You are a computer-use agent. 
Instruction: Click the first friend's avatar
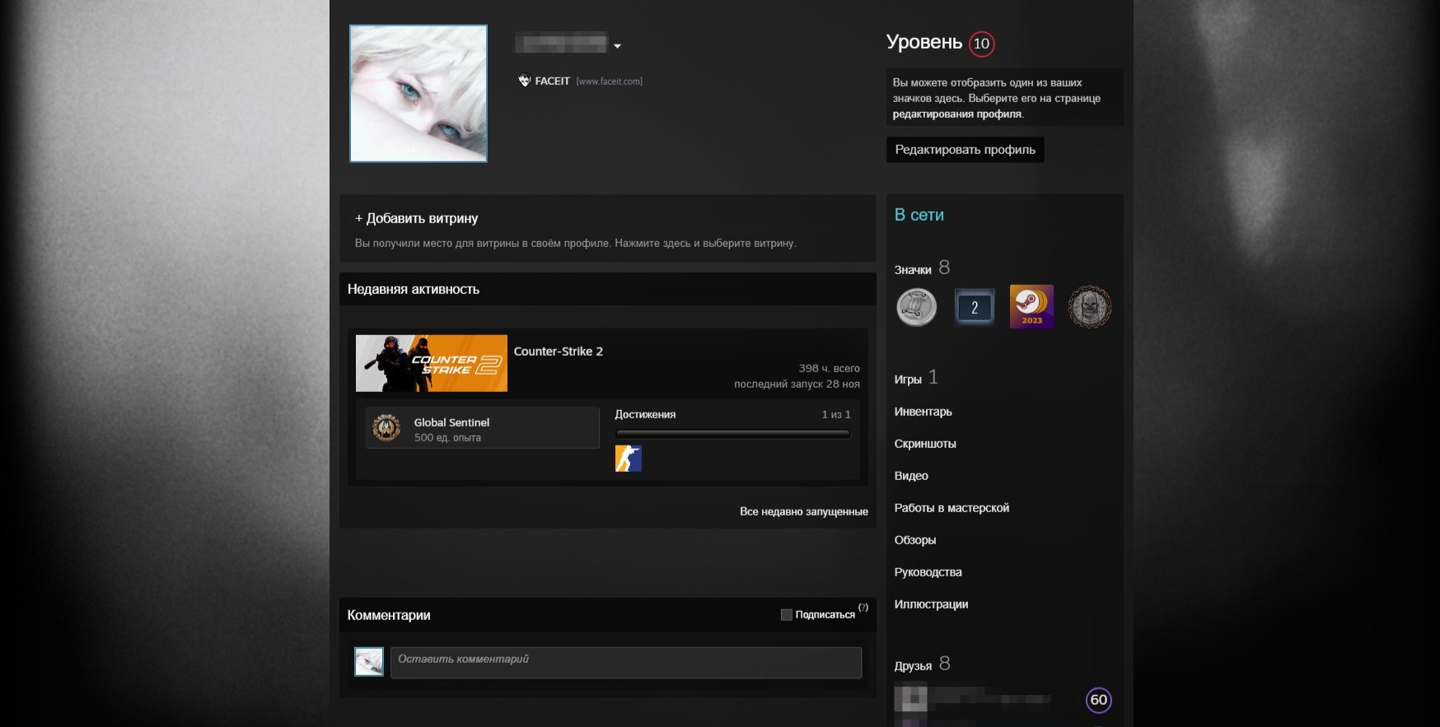[x=910, y=699]
